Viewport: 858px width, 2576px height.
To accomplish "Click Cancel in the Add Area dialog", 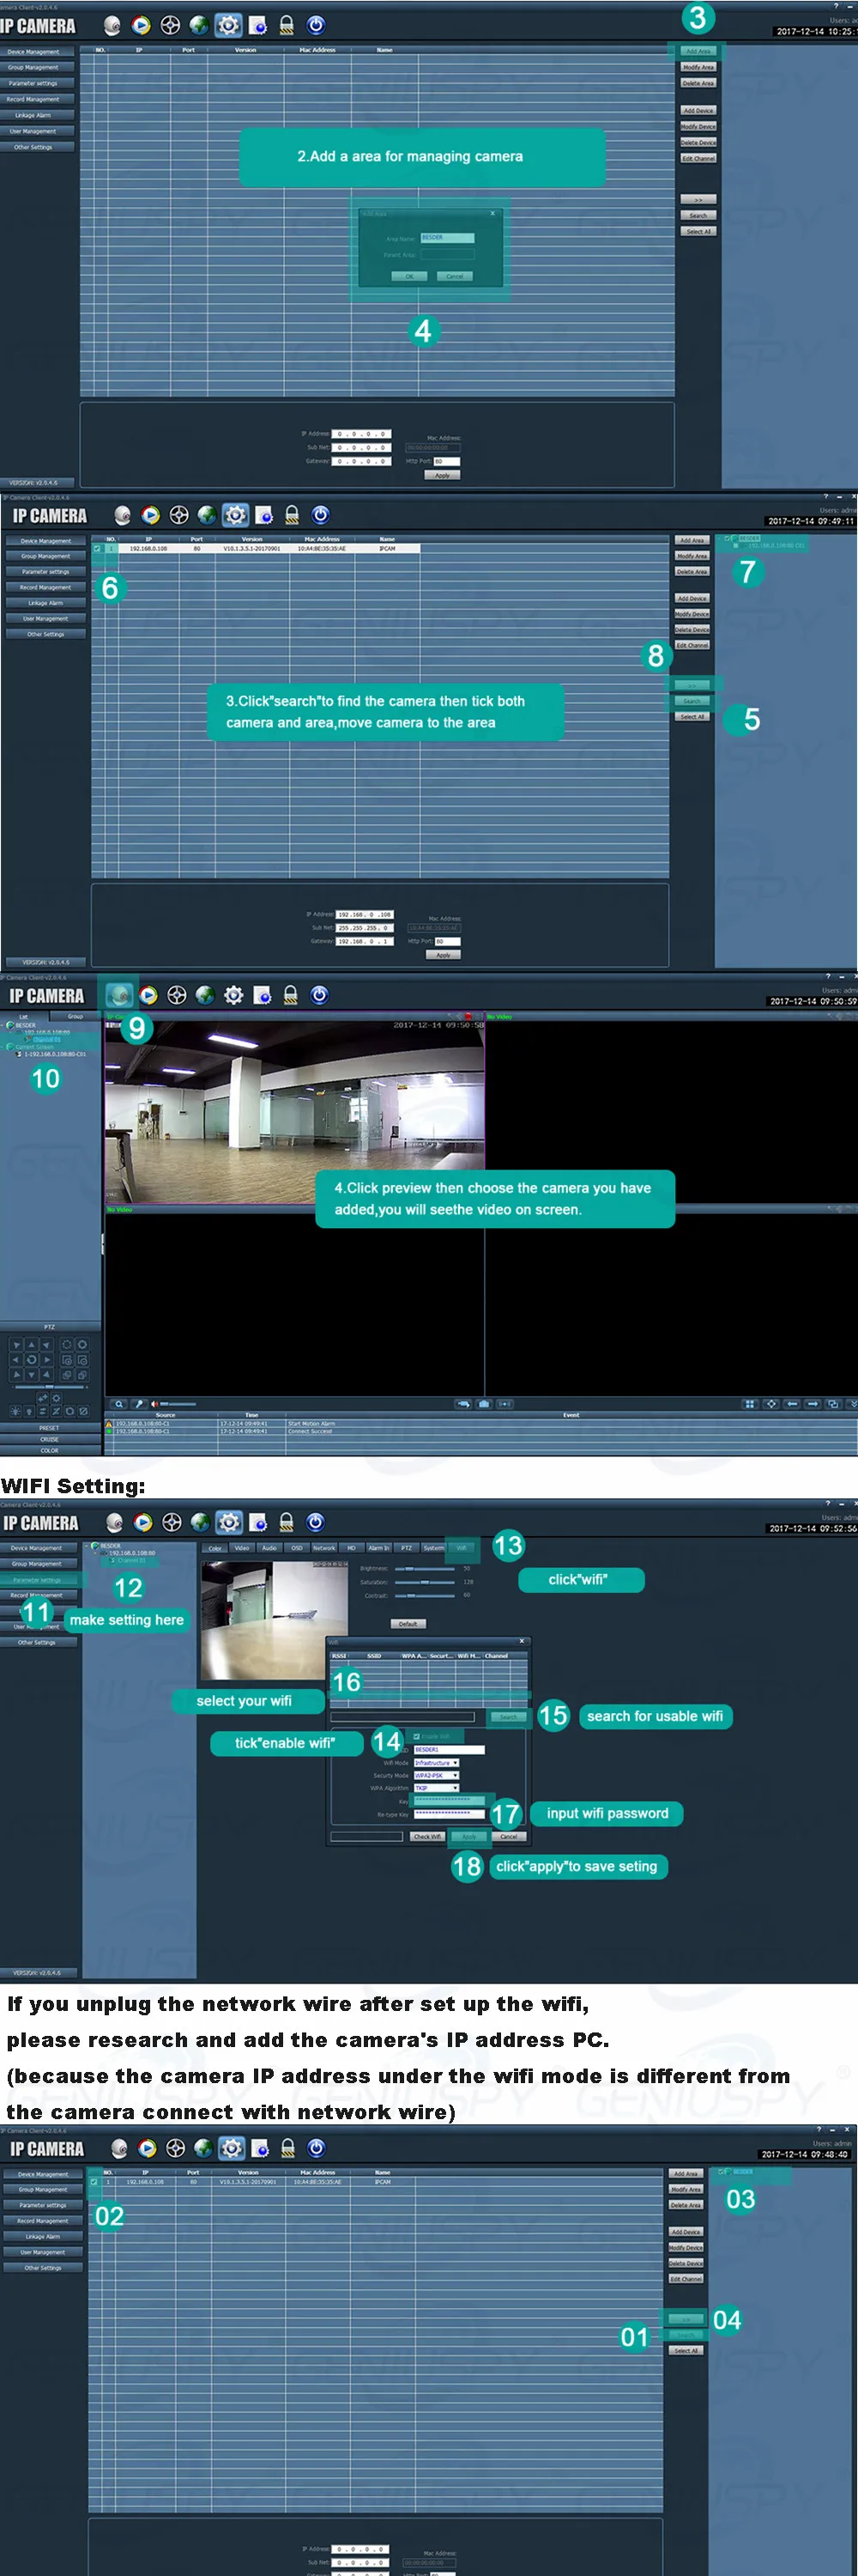I will point(455,276).
